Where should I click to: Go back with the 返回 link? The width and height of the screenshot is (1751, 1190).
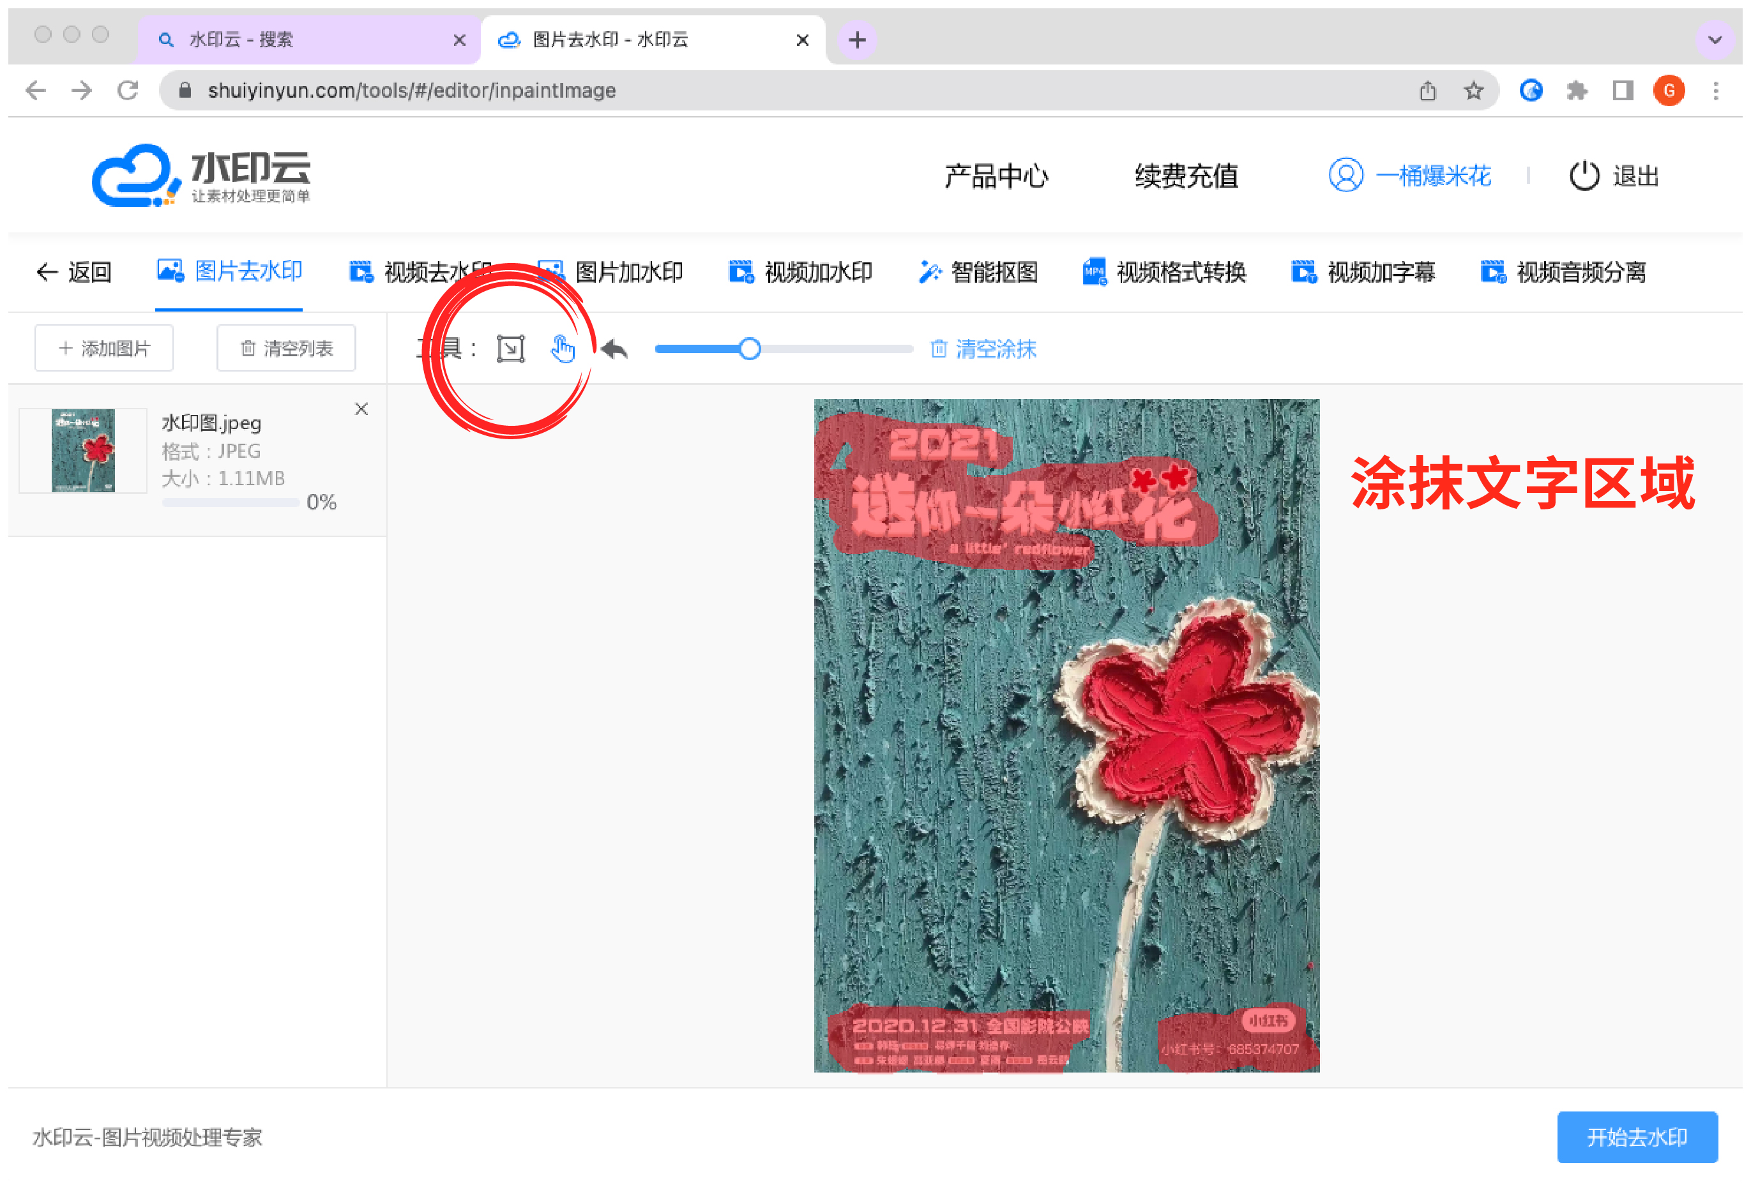click(x=74, y=272)
